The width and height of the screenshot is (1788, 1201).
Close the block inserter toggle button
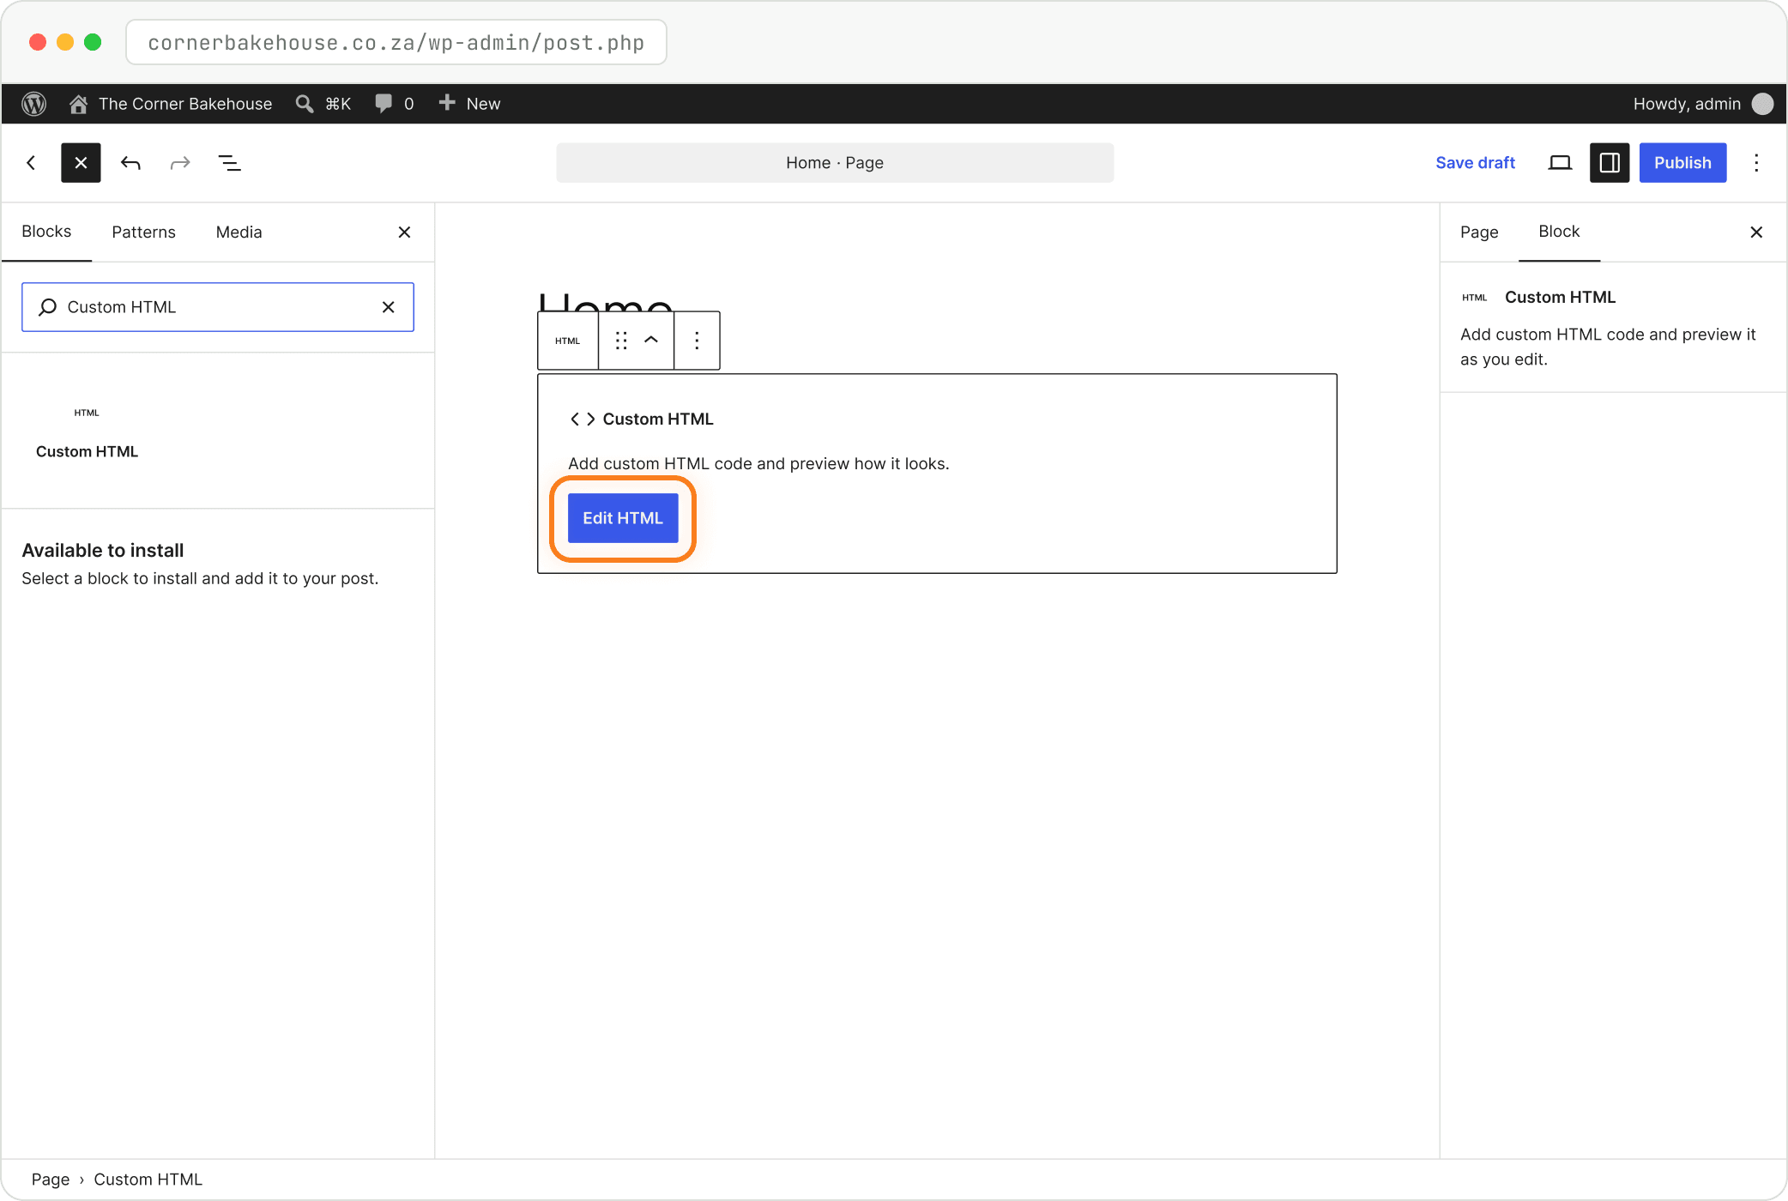coord(81,163)
